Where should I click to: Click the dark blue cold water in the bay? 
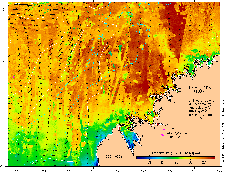click(x=132, y=146)
